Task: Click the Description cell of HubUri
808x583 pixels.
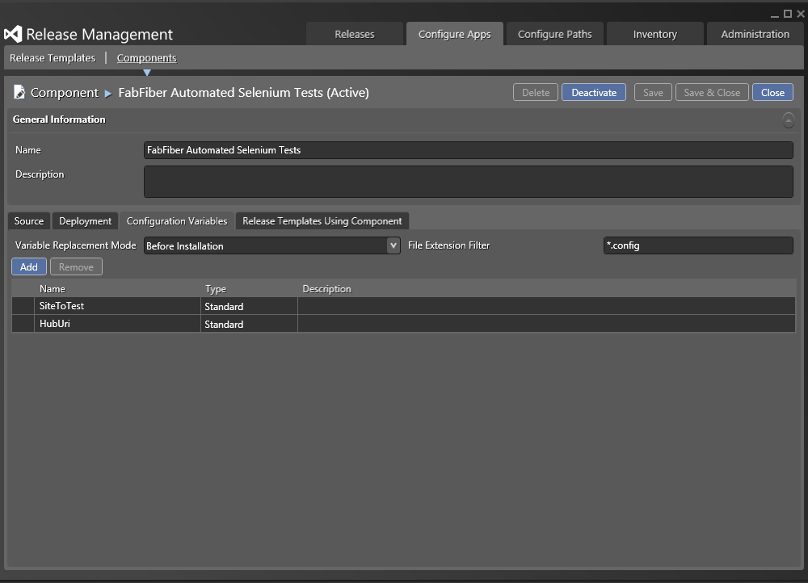Action: tap(546, 324)
